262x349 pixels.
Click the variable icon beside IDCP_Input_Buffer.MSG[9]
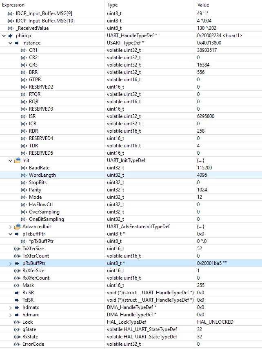(x=11, y=13)
